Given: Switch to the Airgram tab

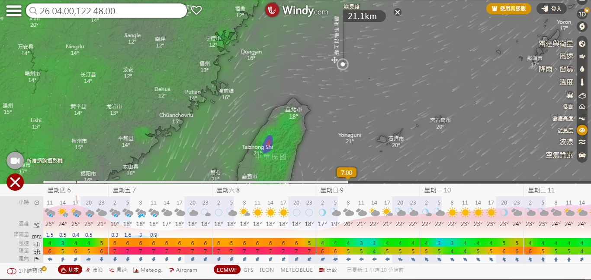Looking at the screenshot, I should (183, 270).
